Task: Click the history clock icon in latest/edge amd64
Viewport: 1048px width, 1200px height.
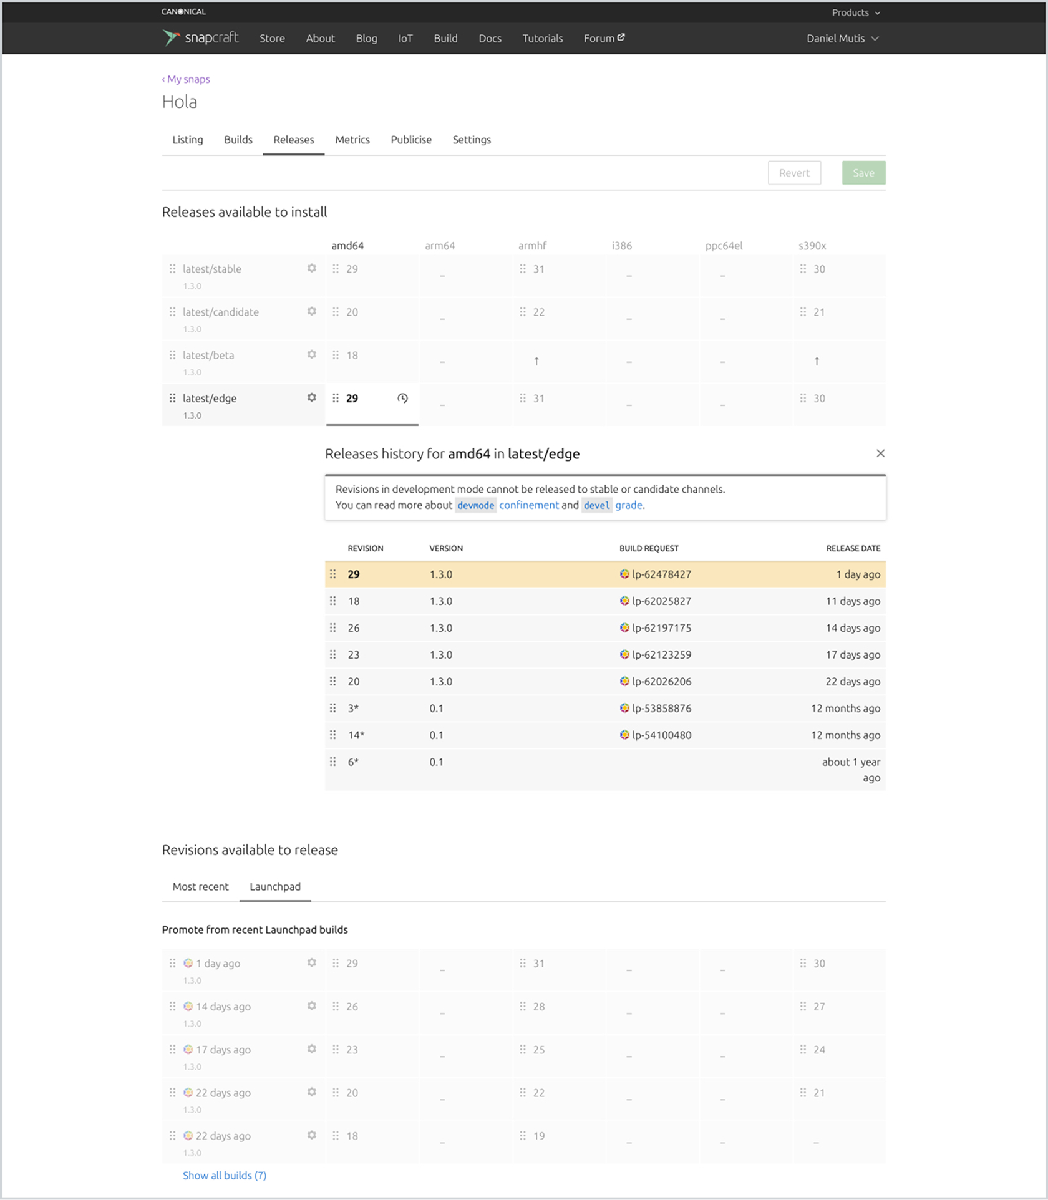Action: (403, 398)
